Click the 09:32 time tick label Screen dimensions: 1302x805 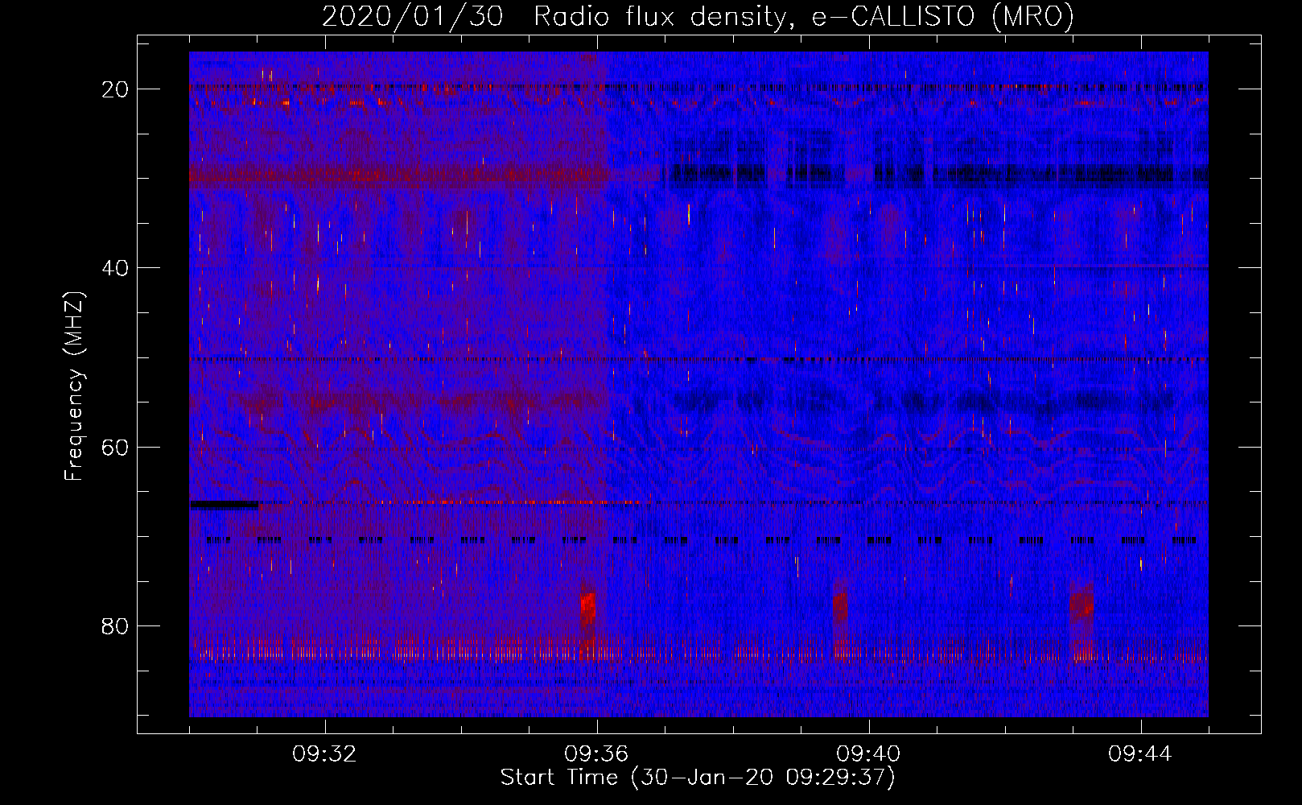(x=324, y=754)
